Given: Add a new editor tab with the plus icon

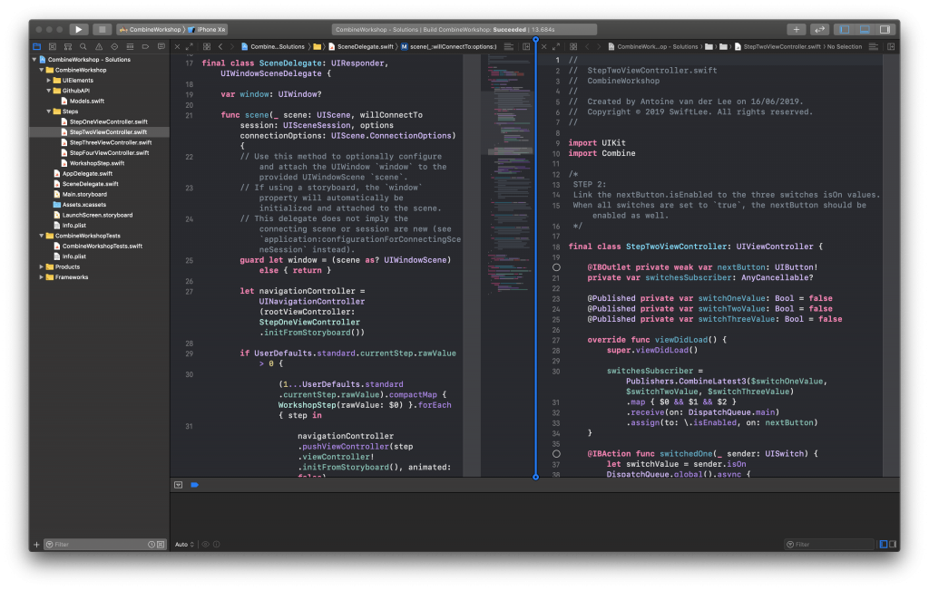Looking at the screenshot, I should tap(797, 29).
